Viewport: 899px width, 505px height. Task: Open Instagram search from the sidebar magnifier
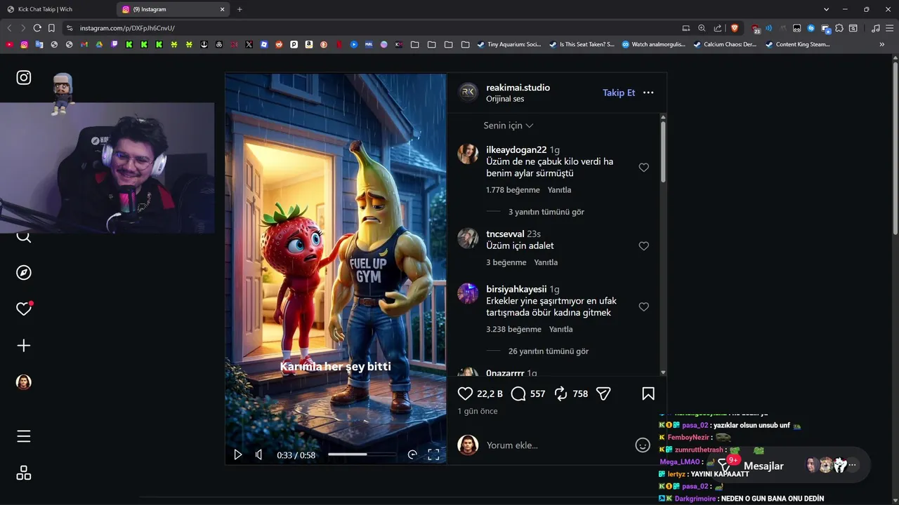(x=24, y=237)
